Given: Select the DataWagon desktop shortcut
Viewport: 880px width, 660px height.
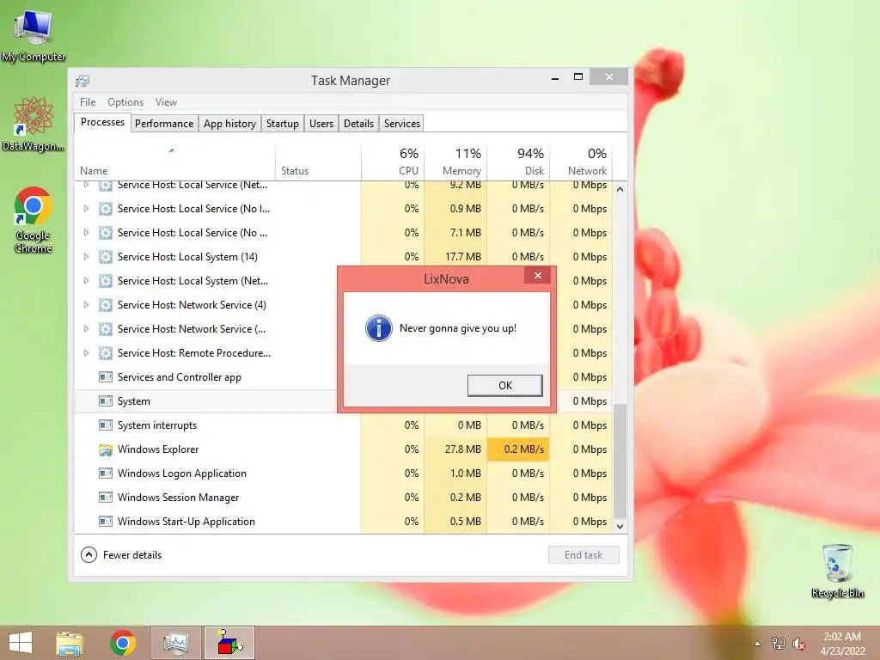Looking at the screenshot, I should click(34, 125).
